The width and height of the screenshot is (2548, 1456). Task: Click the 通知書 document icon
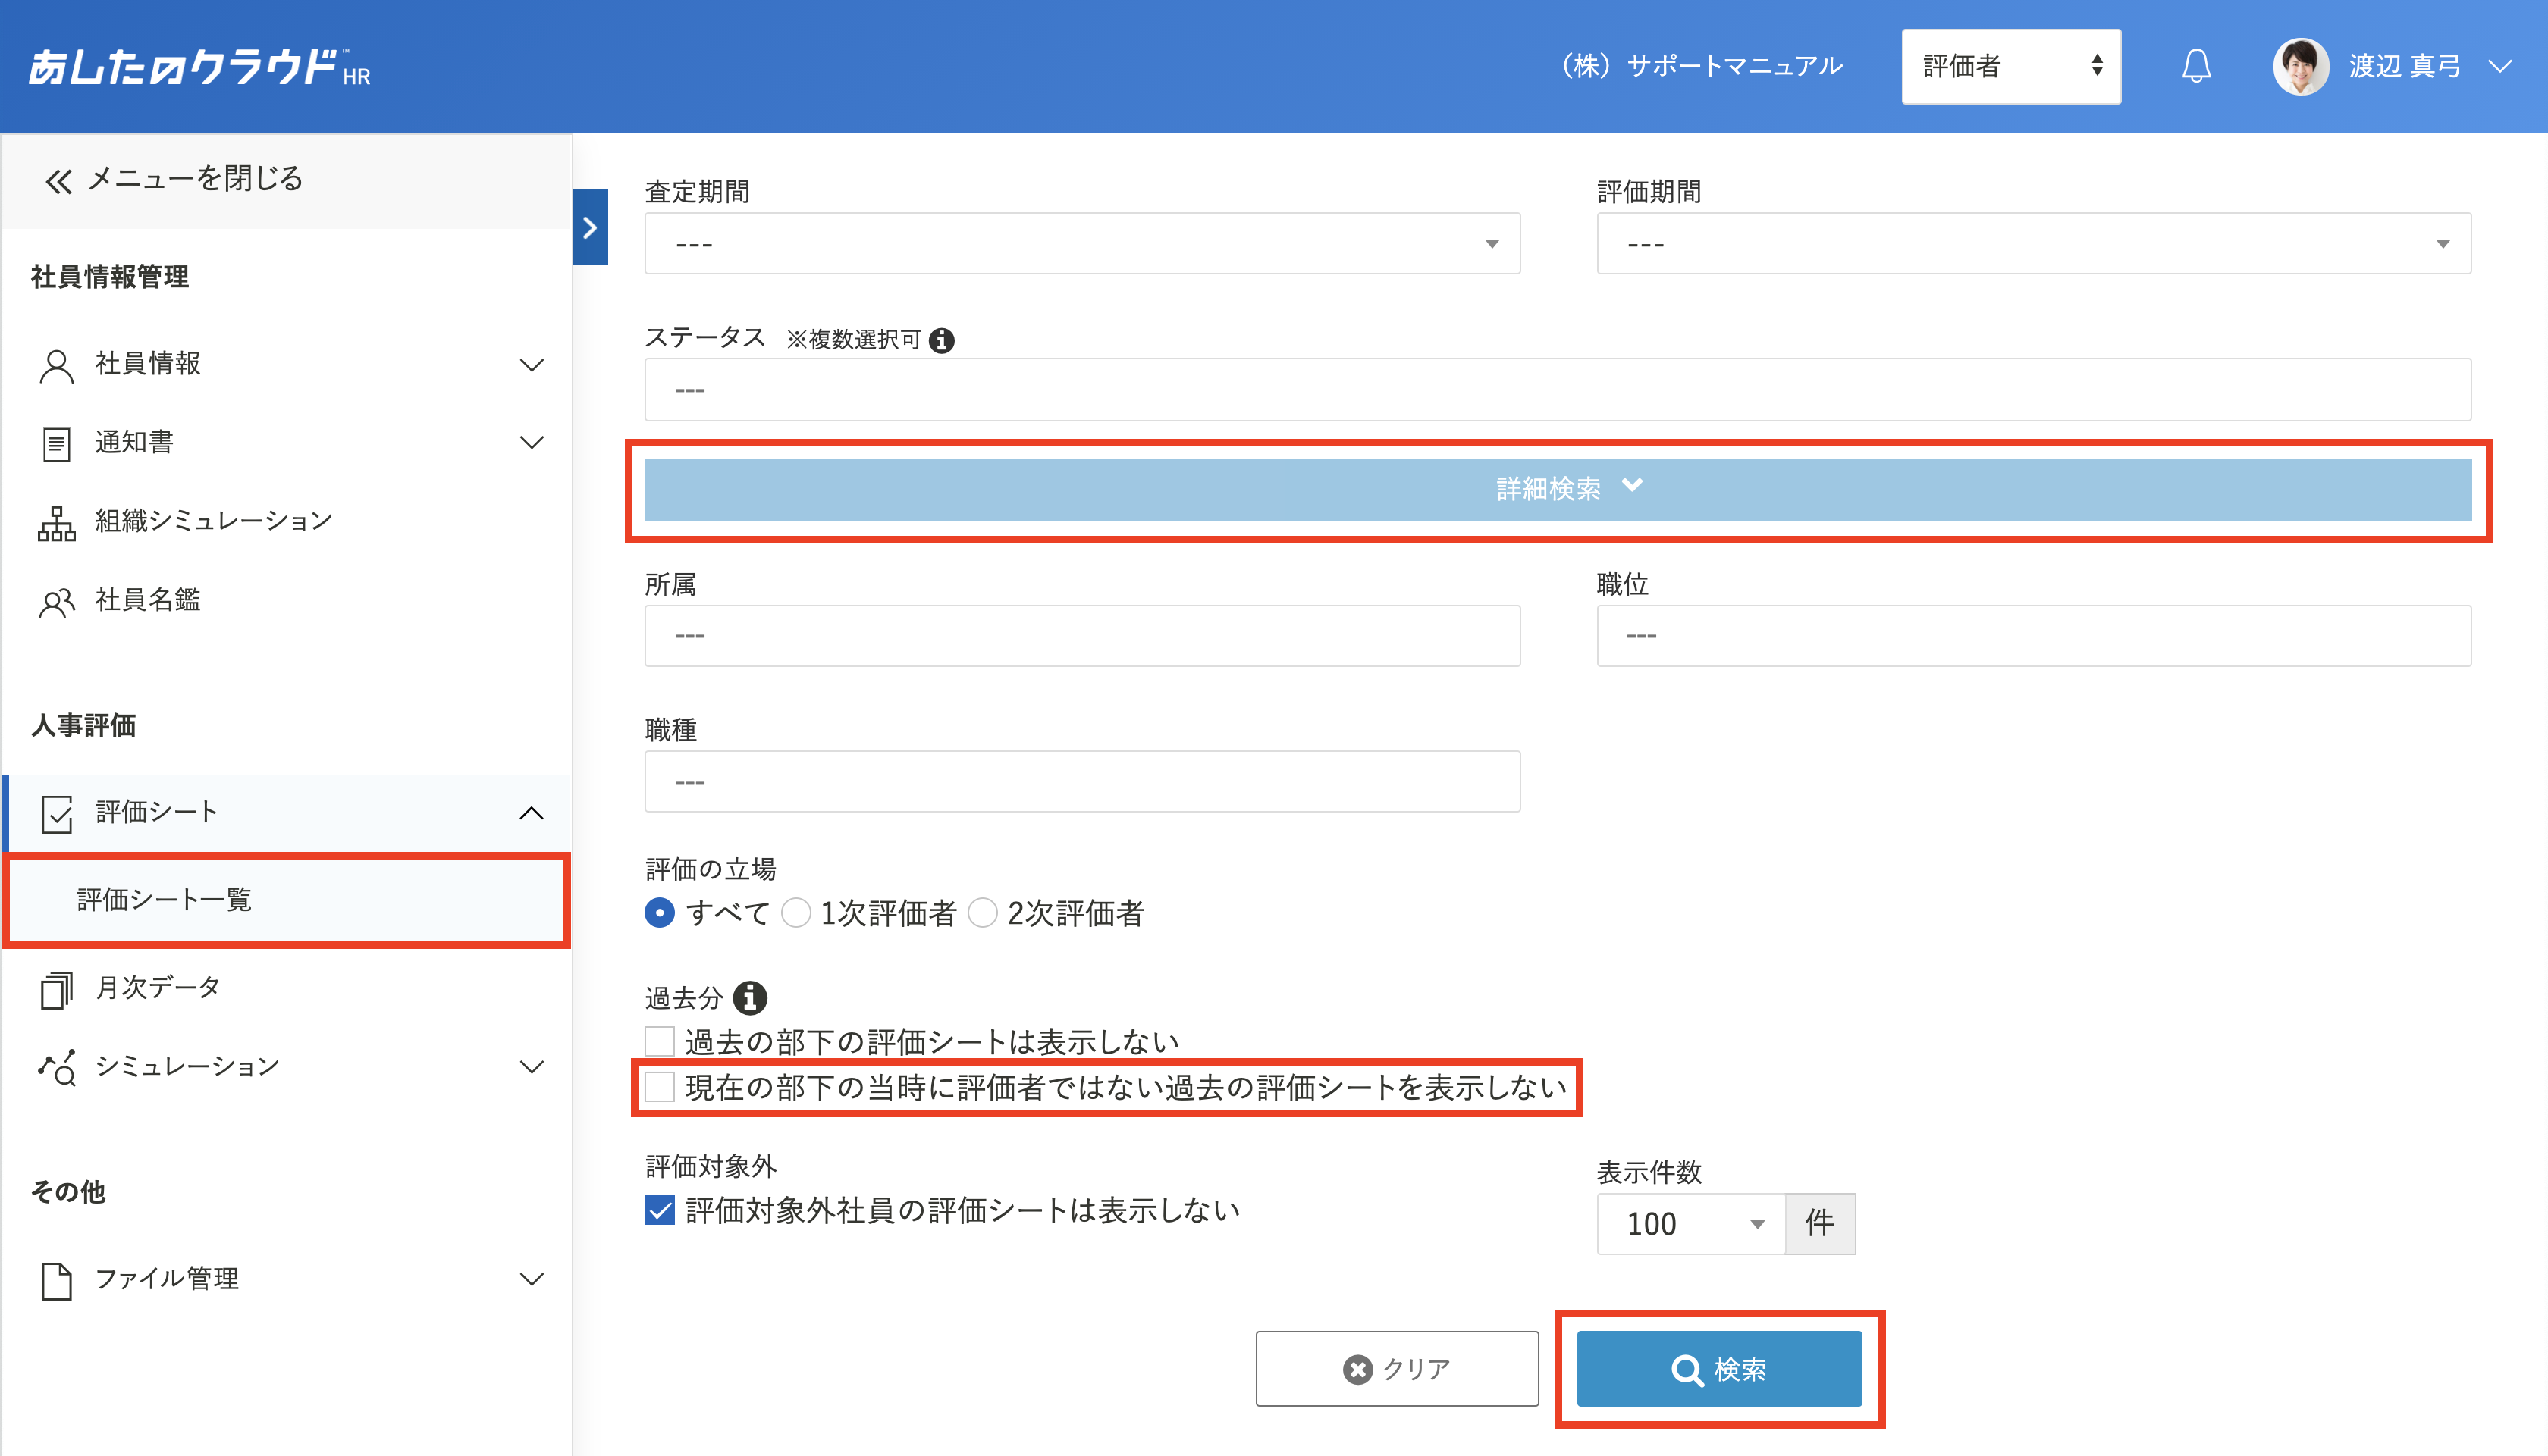click(56, 443)
